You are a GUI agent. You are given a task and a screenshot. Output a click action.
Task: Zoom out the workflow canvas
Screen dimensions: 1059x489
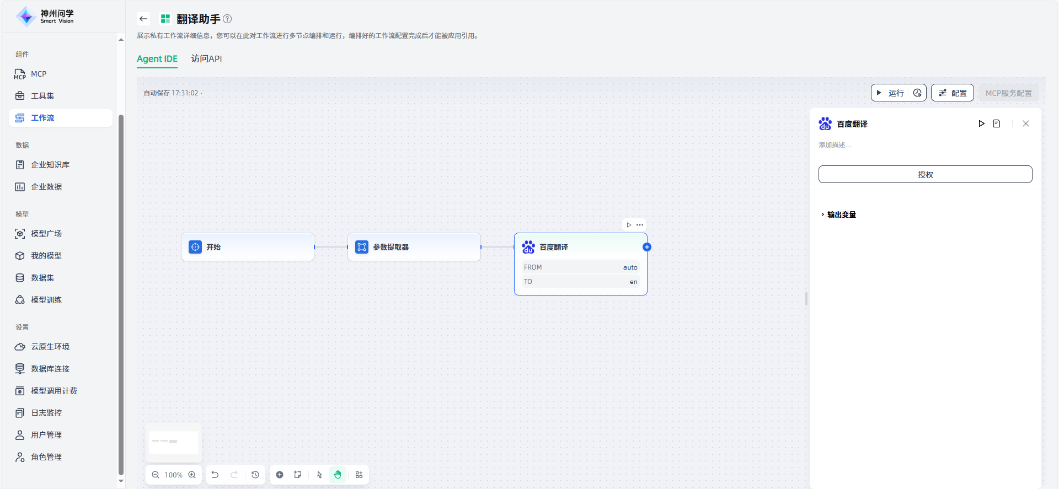click(x=156, y=475)
